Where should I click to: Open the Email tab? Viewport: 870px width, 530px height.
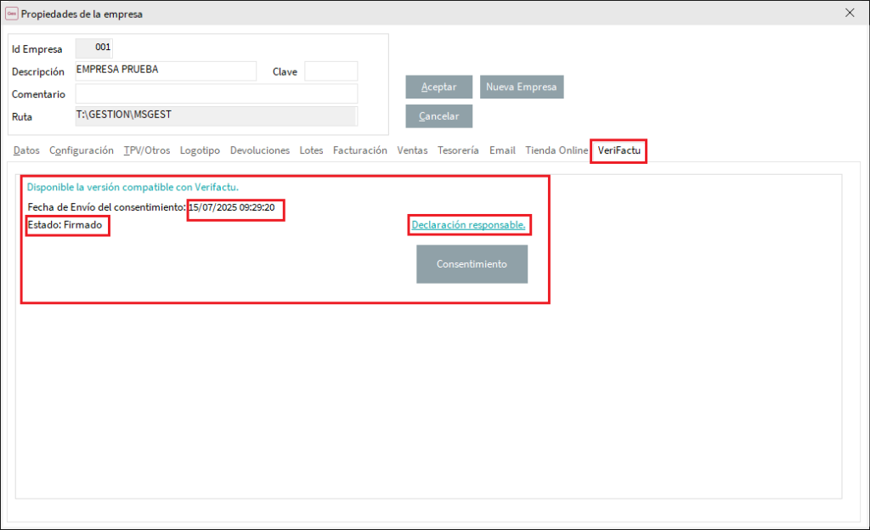(x=502, y=150)
